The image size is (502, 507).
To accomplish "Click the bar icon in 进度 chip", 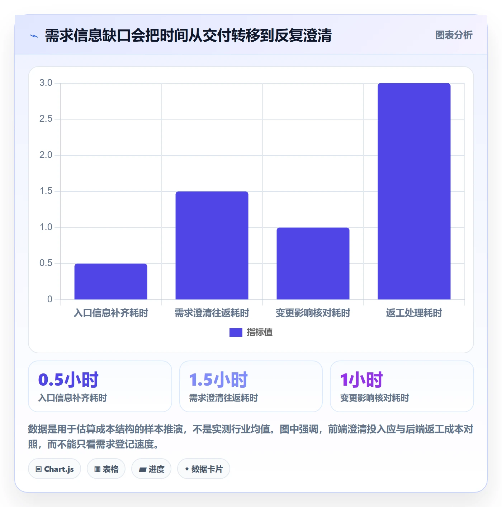I will coord(142,469).
